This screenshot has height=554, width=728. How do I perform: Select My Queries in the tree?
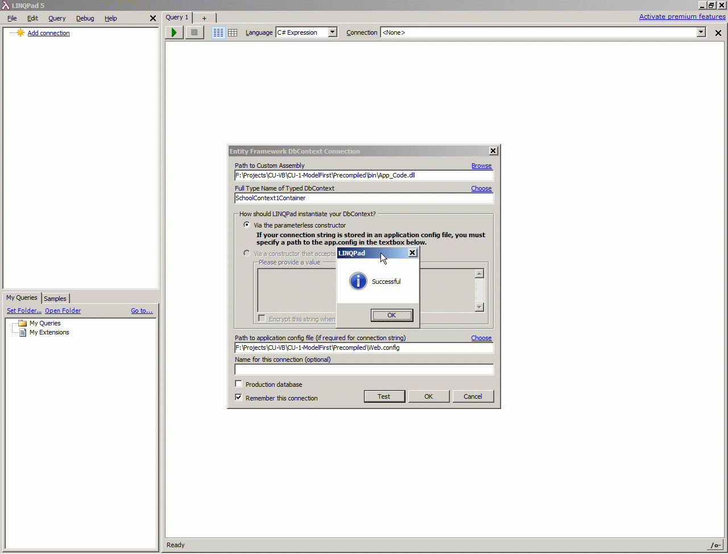45,323
